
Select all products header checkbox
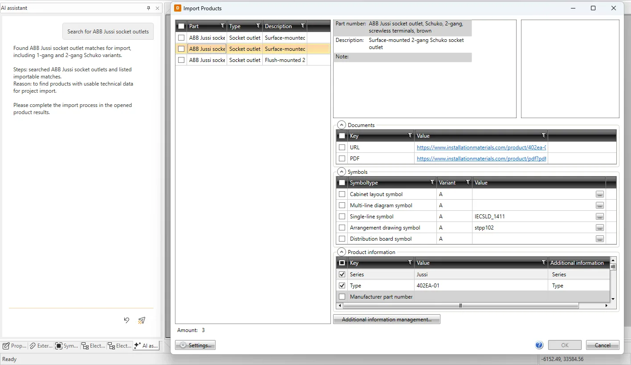point(181,26)
